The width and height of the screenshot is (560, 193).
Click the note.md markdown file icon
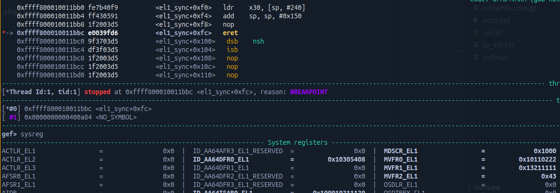[x=476, y=21]
